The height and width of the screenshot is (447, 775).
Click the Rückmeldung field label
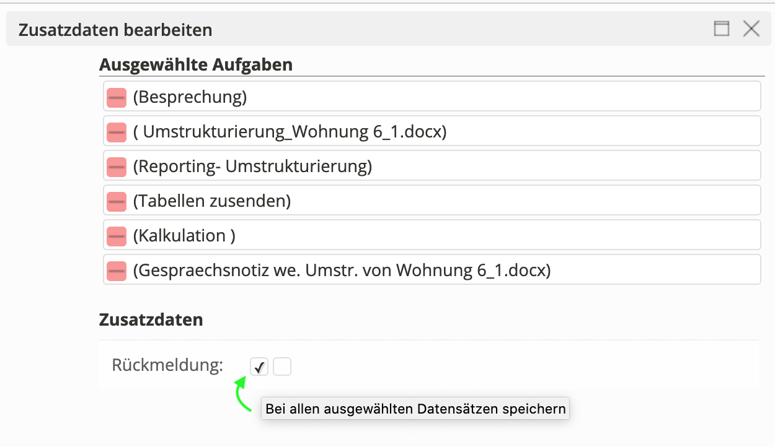pyautogui.click(x=167, y=365)
